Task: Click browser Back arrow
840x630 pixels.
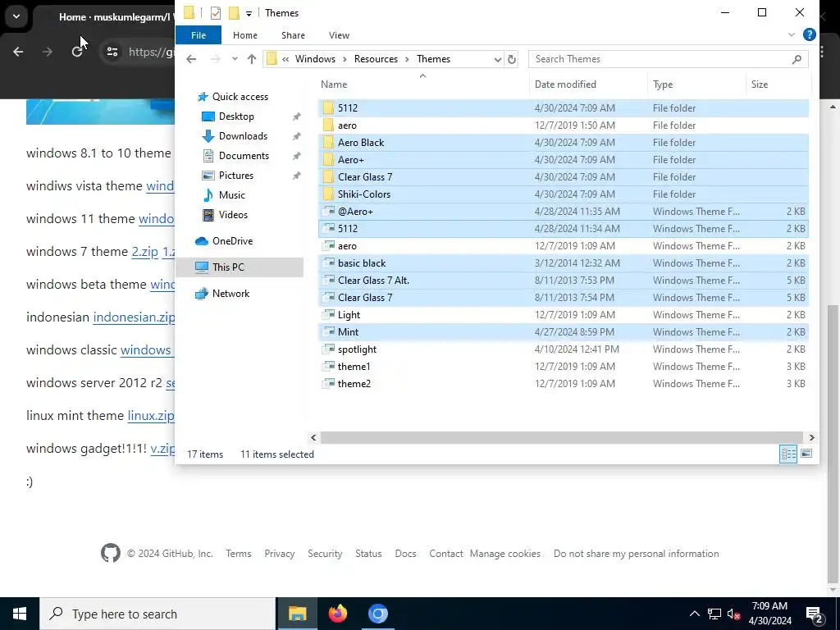Action: (x=18, y=52)
